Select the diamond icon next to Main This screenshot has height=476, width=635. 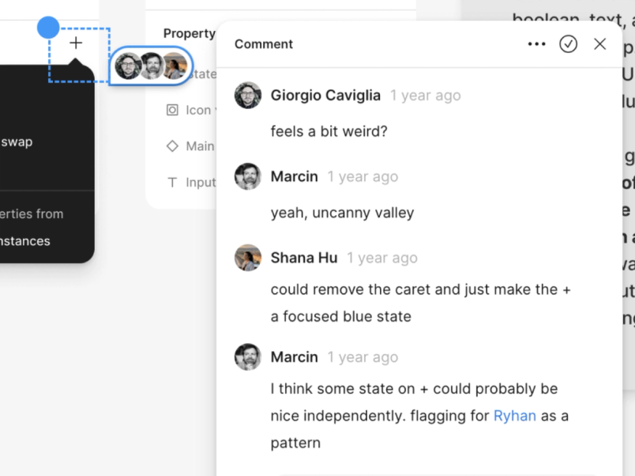tap(172, 145)
